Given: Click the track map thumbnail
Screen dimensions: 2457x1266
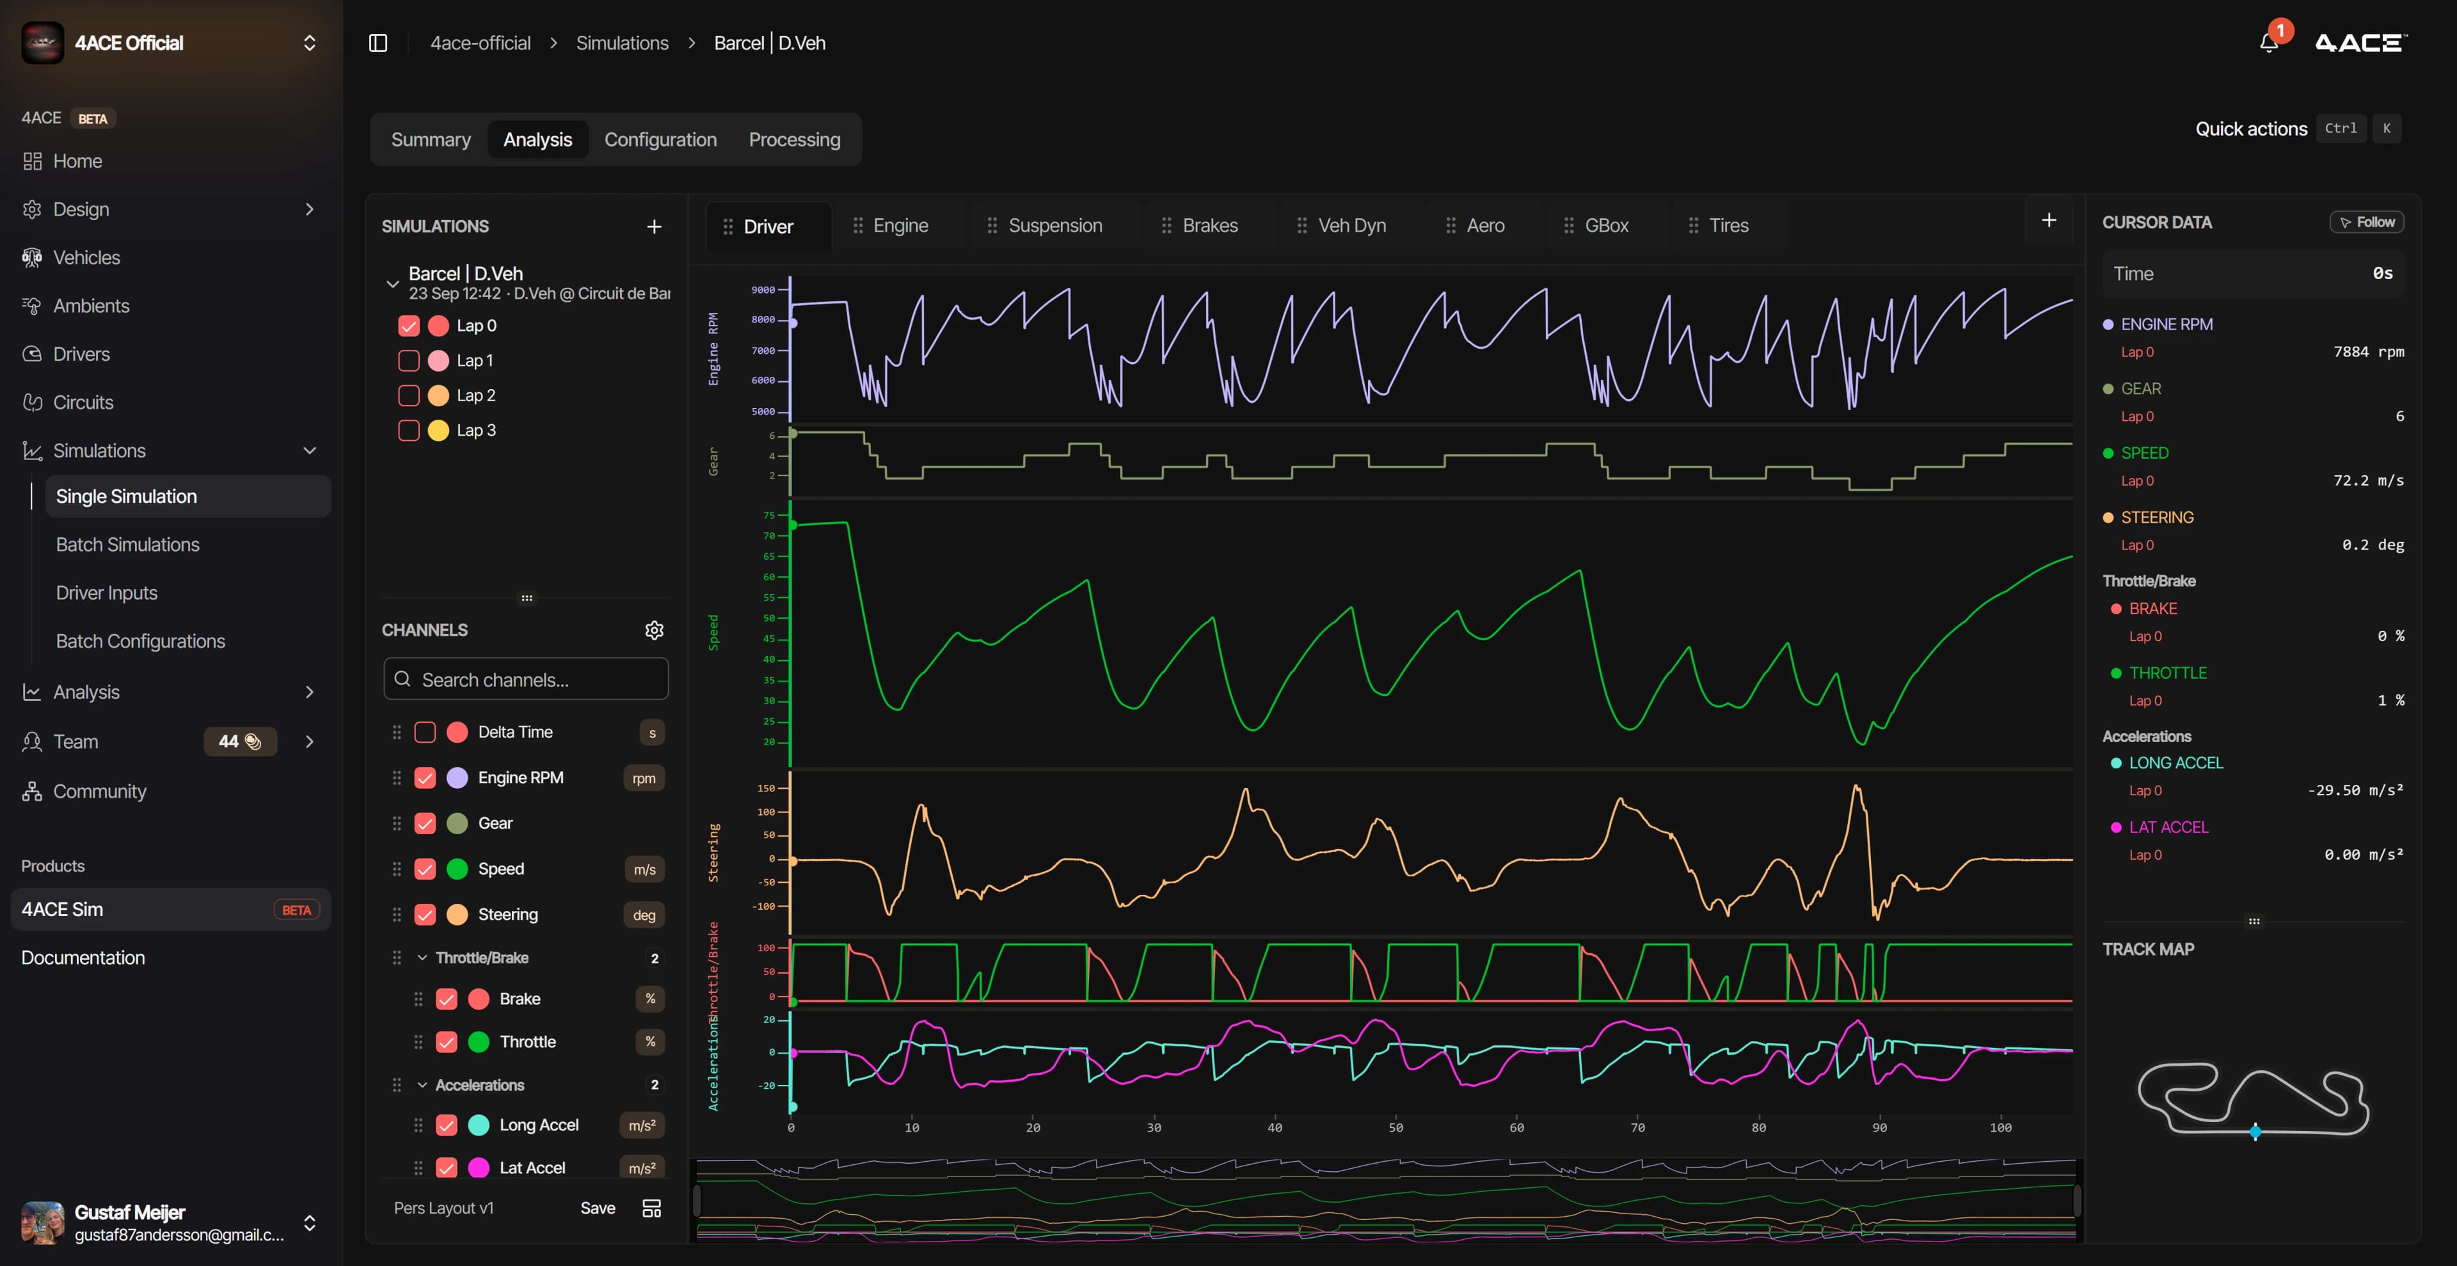Looking at the screenshot, I should click(x=2253, y=1100).
